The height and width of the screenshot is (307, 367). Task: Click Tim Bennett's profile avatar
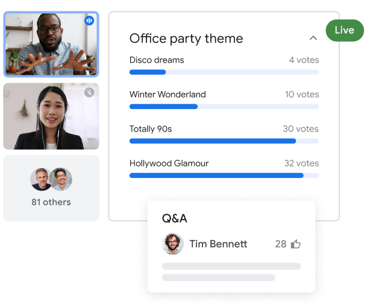point(172,244)
